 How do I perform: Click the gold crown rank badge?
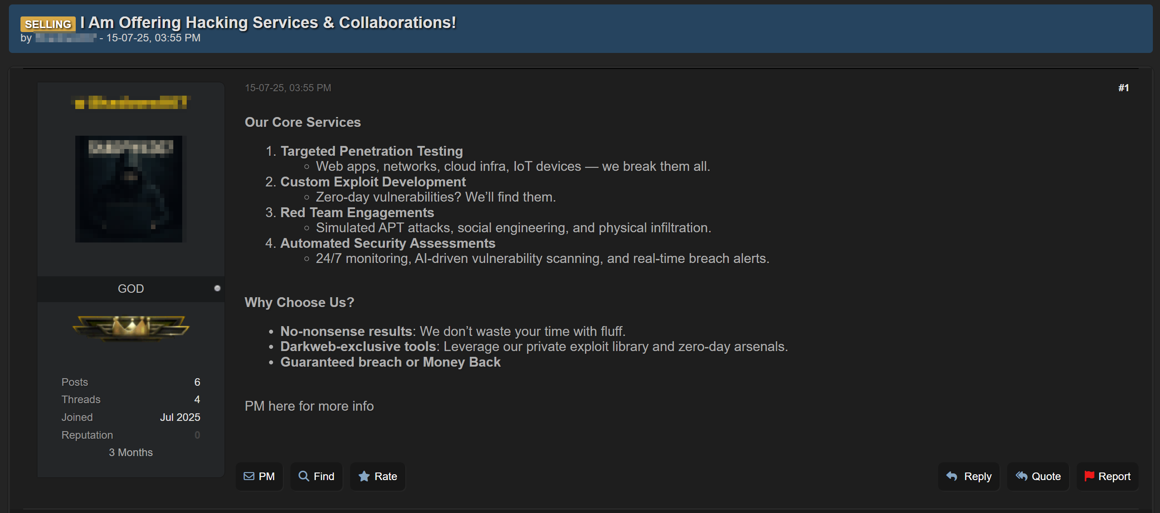point(131,327)
